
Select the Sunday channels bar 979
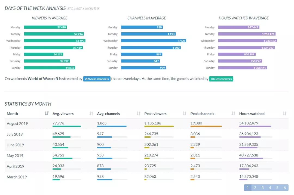click(x=144, y=68)
